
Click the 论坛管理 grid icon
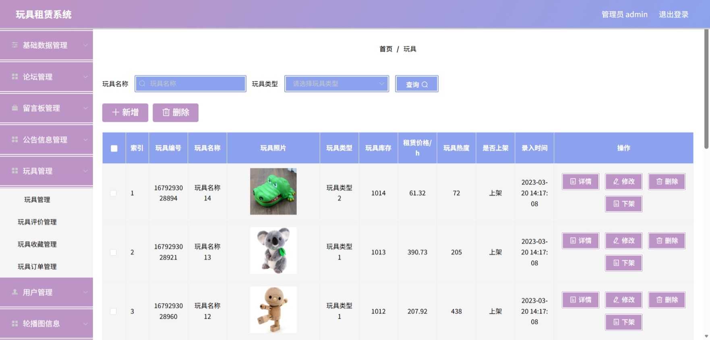[15, 77]
